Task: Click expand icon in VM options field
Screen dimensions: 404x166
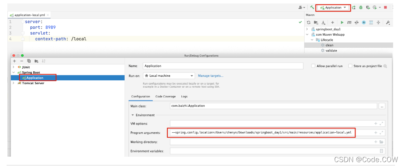Action: point(381,124)
